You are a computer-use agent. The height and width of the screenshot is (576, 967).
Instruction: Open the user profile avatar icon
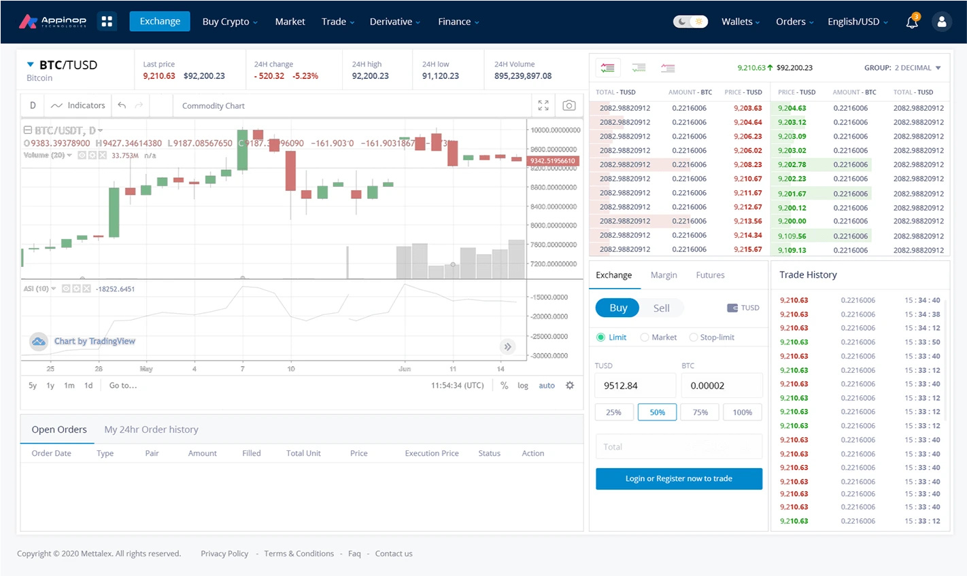941,22
